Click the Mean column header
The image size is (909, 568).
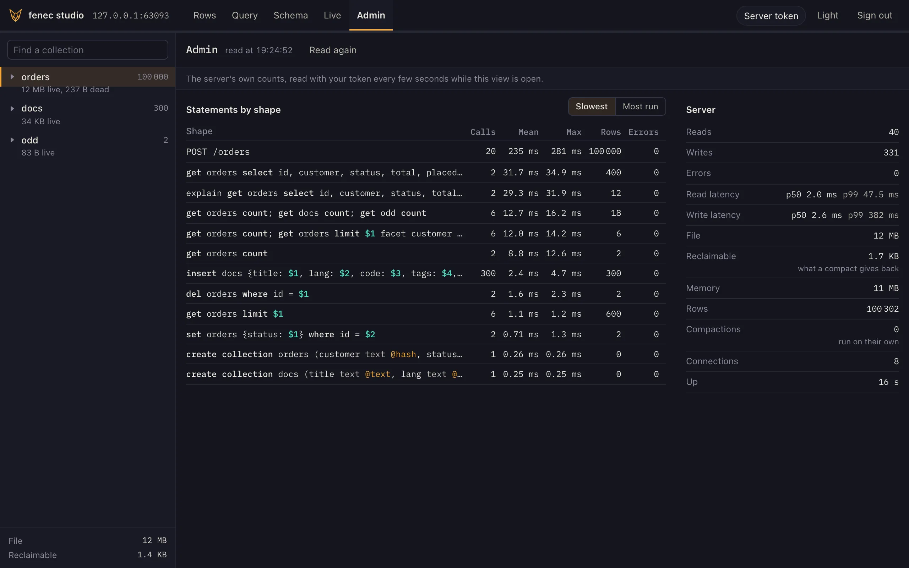pyautogui.click(x=528, y=132)
